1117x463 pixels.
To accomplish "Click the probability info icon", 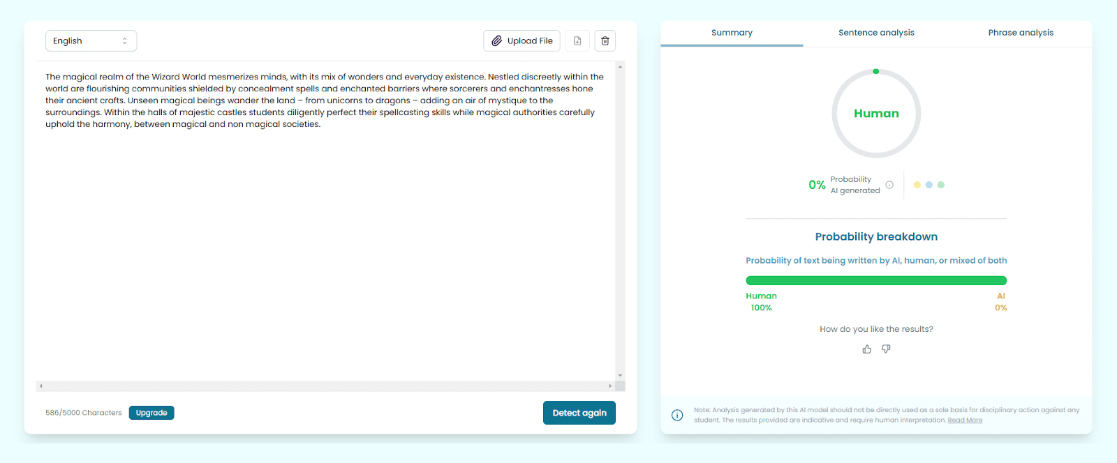I will click(889, 185).
